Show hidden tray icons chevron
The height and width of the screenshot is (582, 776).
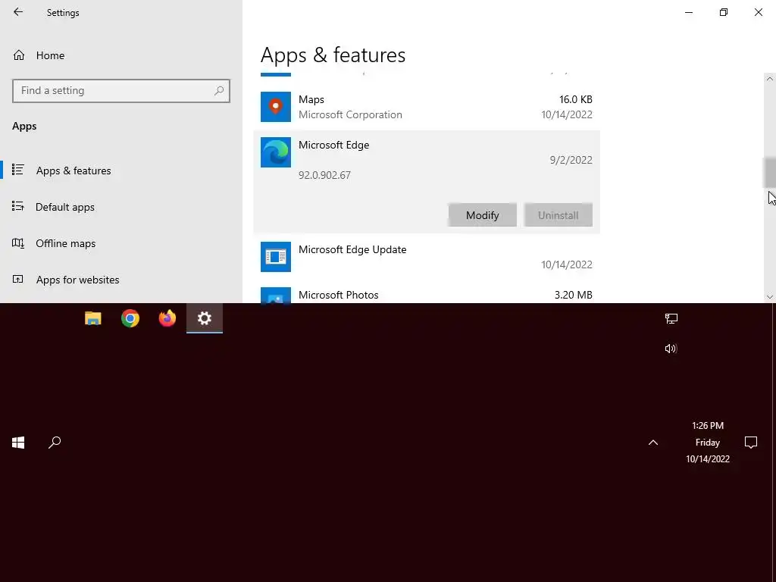tap(653, 443)
